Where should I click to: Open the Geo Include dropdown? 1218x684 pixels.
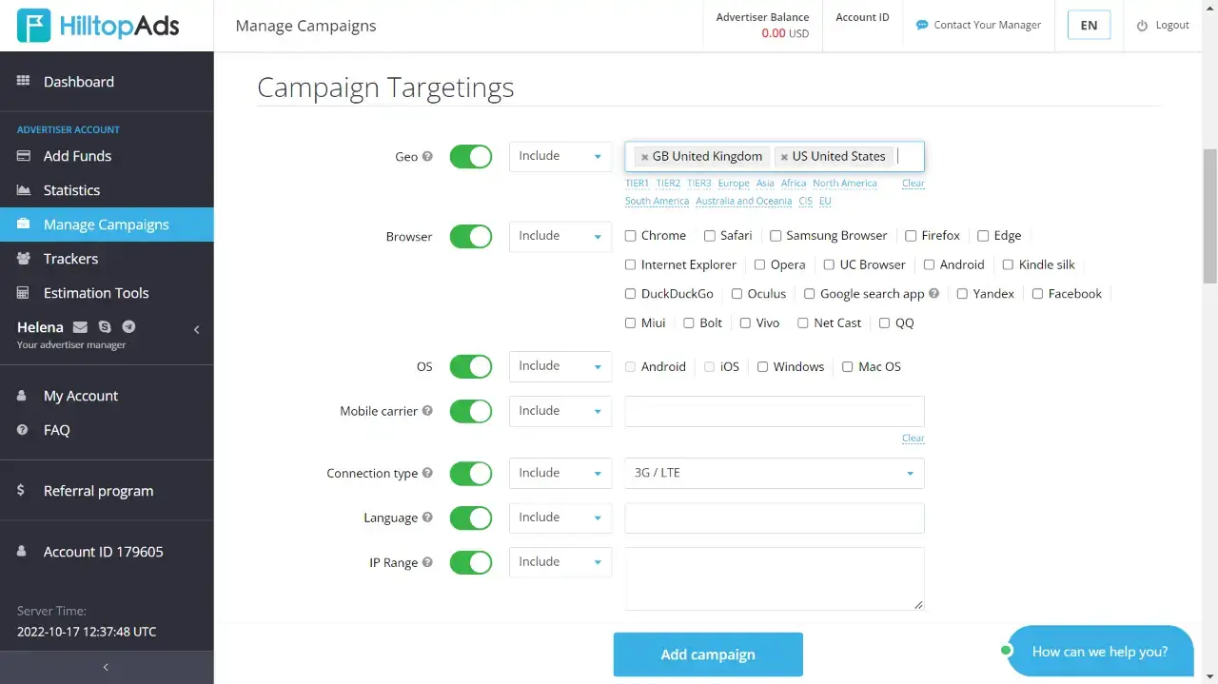point(560,156)
